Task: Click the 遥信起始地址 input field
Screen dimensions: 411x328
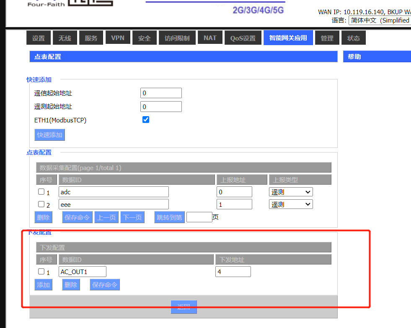Action: (x=161, y=93)
